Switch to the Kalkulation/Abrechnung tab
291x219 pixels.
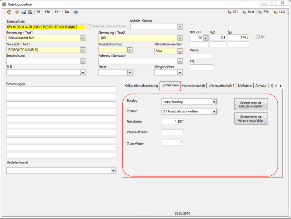tap(140, 86)
